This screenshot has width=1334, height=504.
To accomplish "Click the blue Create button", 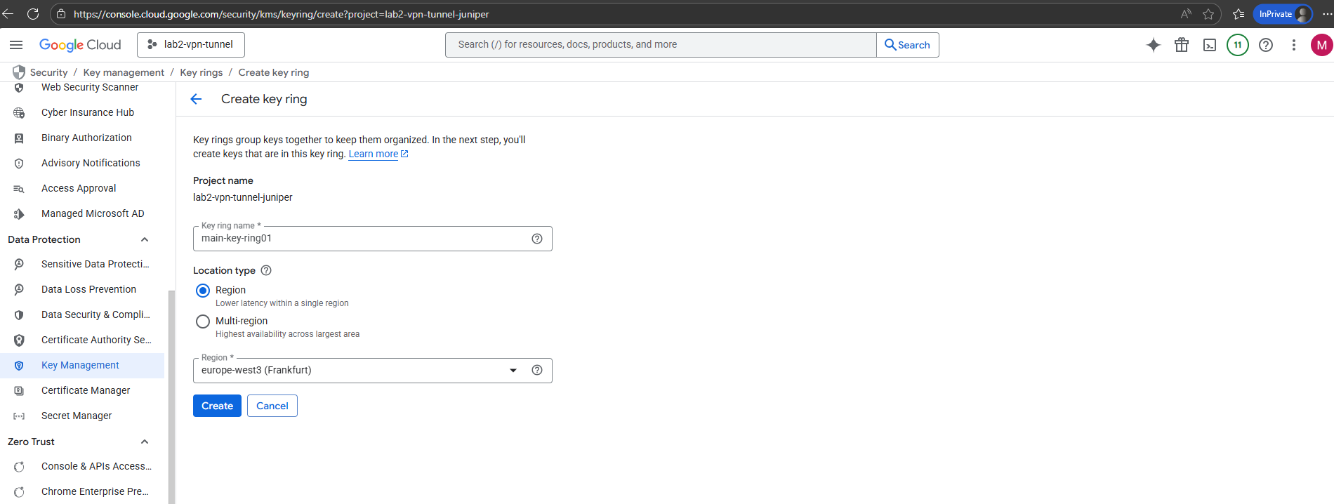I will 217,406.
